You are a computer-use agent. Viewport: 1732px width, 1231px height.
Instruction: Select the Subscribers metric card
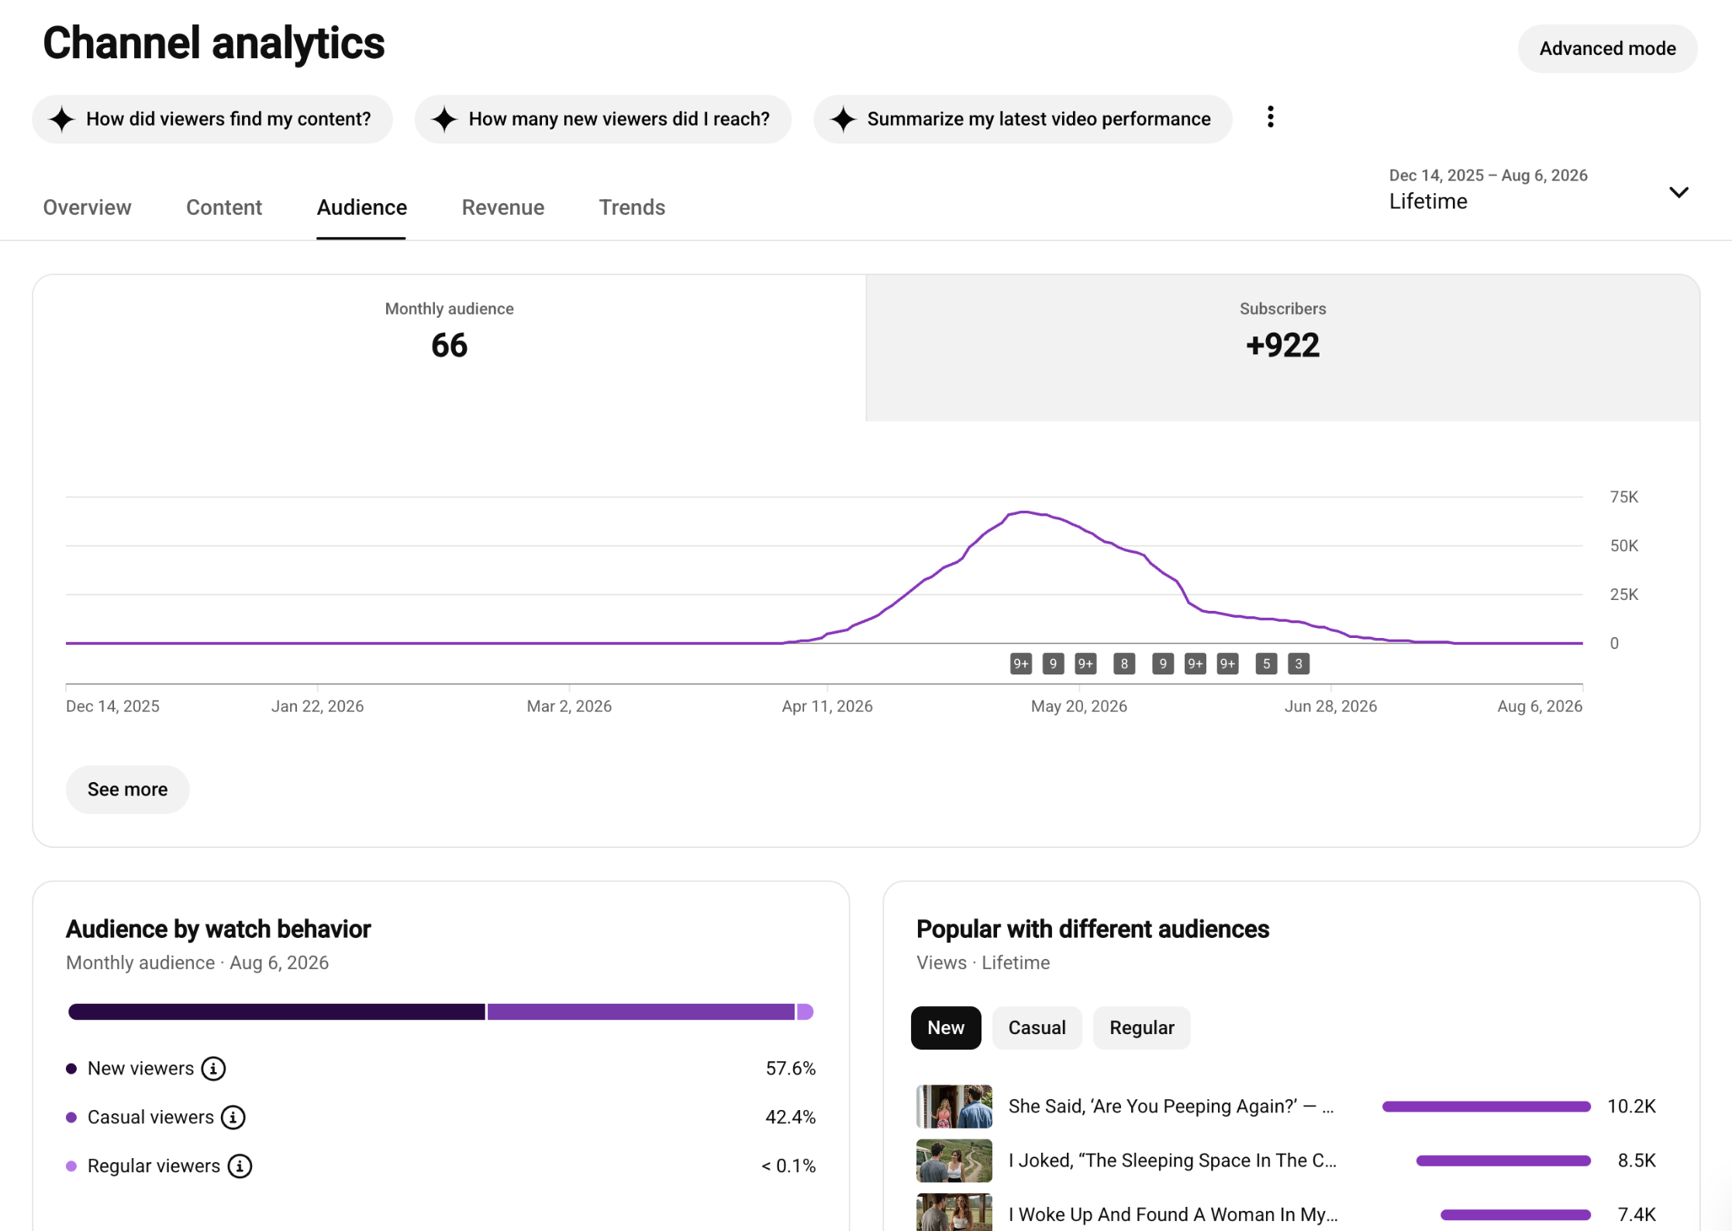(1283, 347)
